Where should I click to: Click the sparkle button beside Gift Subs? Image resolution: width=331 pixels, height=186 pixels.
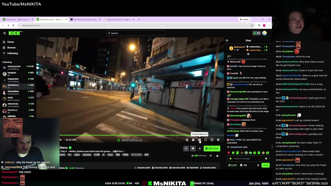coord(199,149)
